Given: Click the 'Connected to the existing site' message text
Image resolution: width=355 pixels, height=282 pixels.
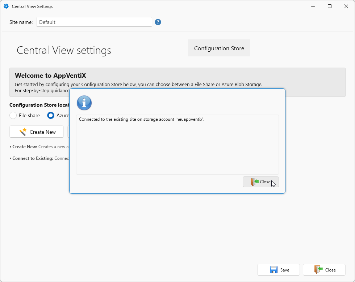Looking at the screenshot, I should click(142, 119).
